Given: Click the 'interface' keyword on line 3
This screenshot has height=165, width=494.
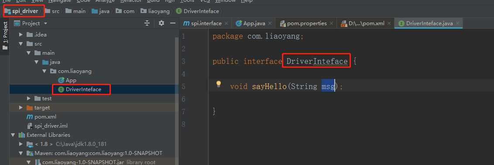Looking at the screenshot, I should pos(263,61).
